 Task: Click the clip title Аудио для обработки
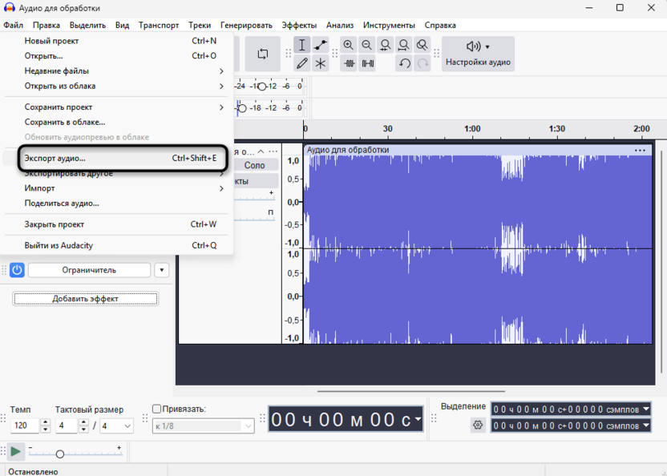point(348,150)
